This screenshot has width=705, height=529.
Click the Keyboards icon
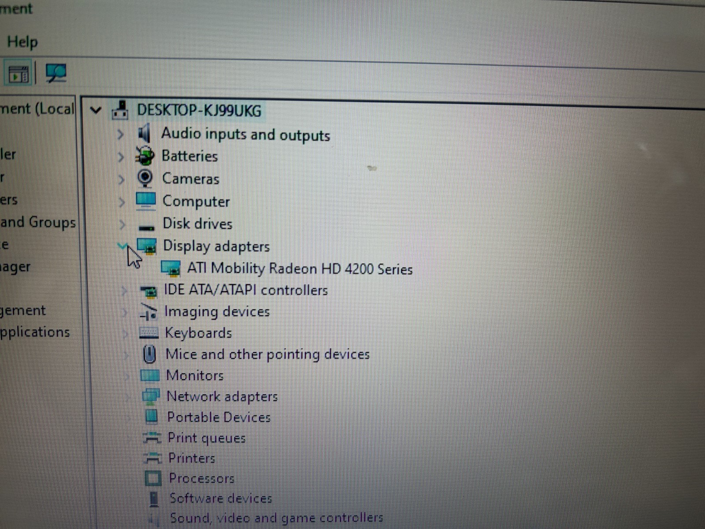point(149,333)
